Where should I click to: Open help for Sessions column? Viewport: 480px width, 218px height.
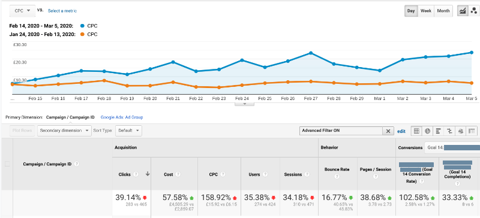click(307, 174)
